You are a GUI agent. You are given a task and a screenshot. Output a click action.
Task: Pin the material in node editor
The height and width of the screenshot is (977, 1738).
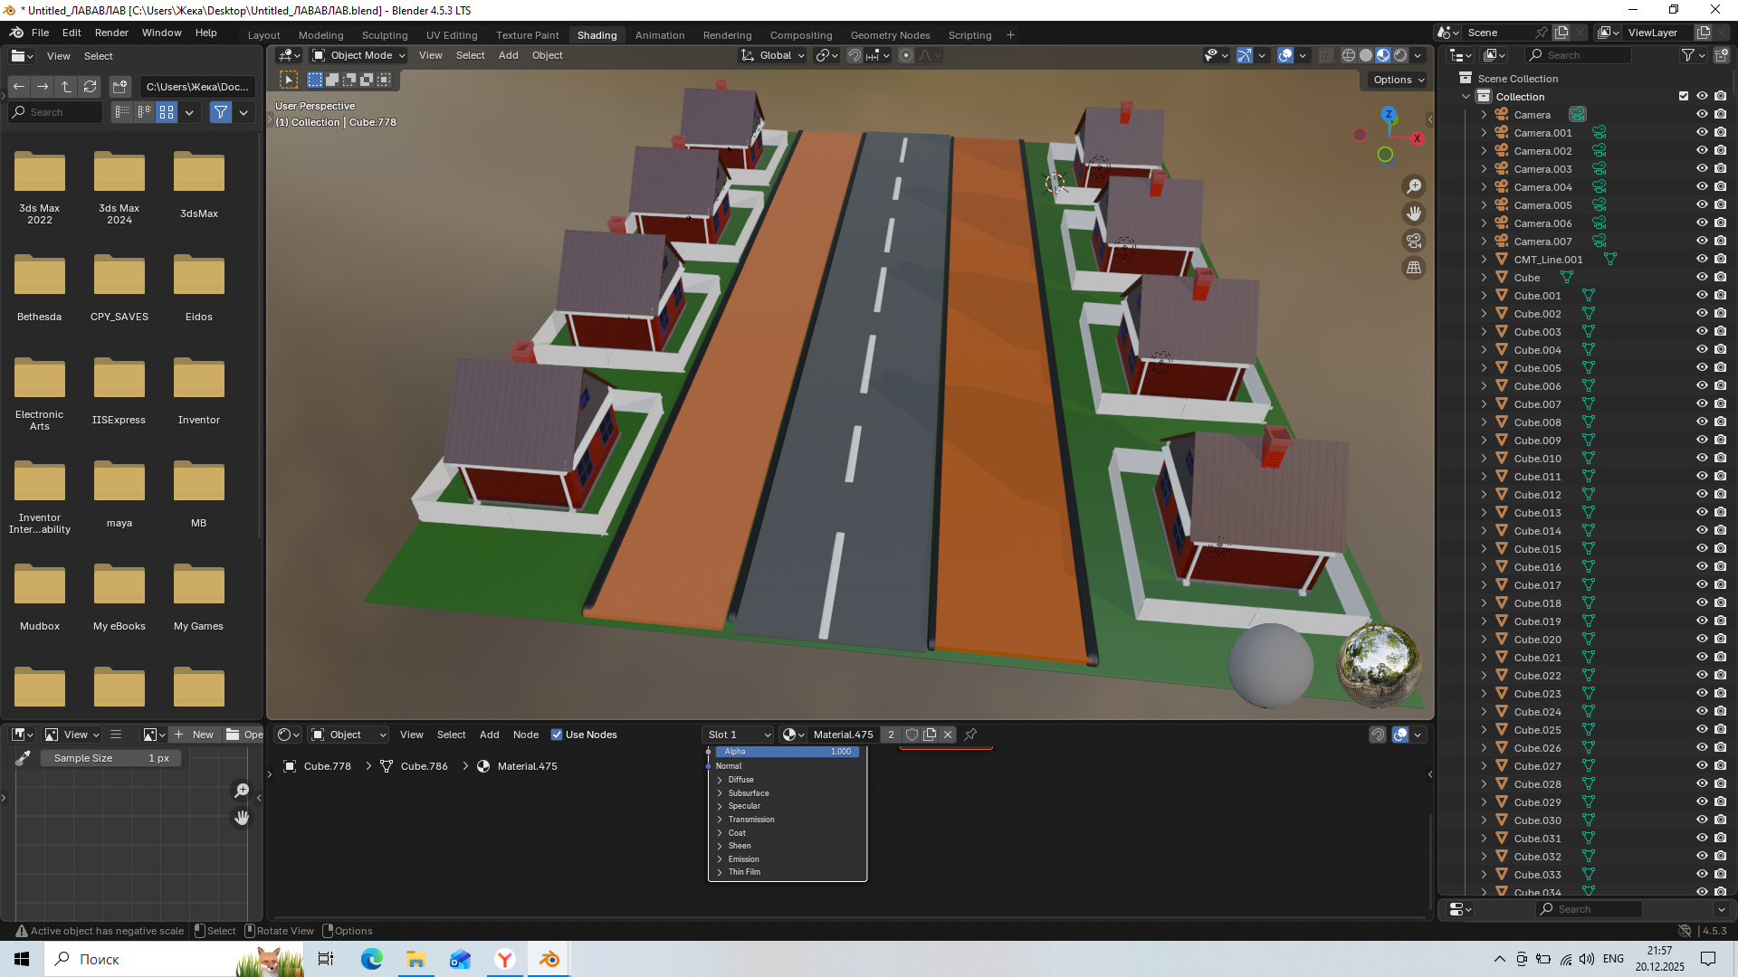click(970, 735)
